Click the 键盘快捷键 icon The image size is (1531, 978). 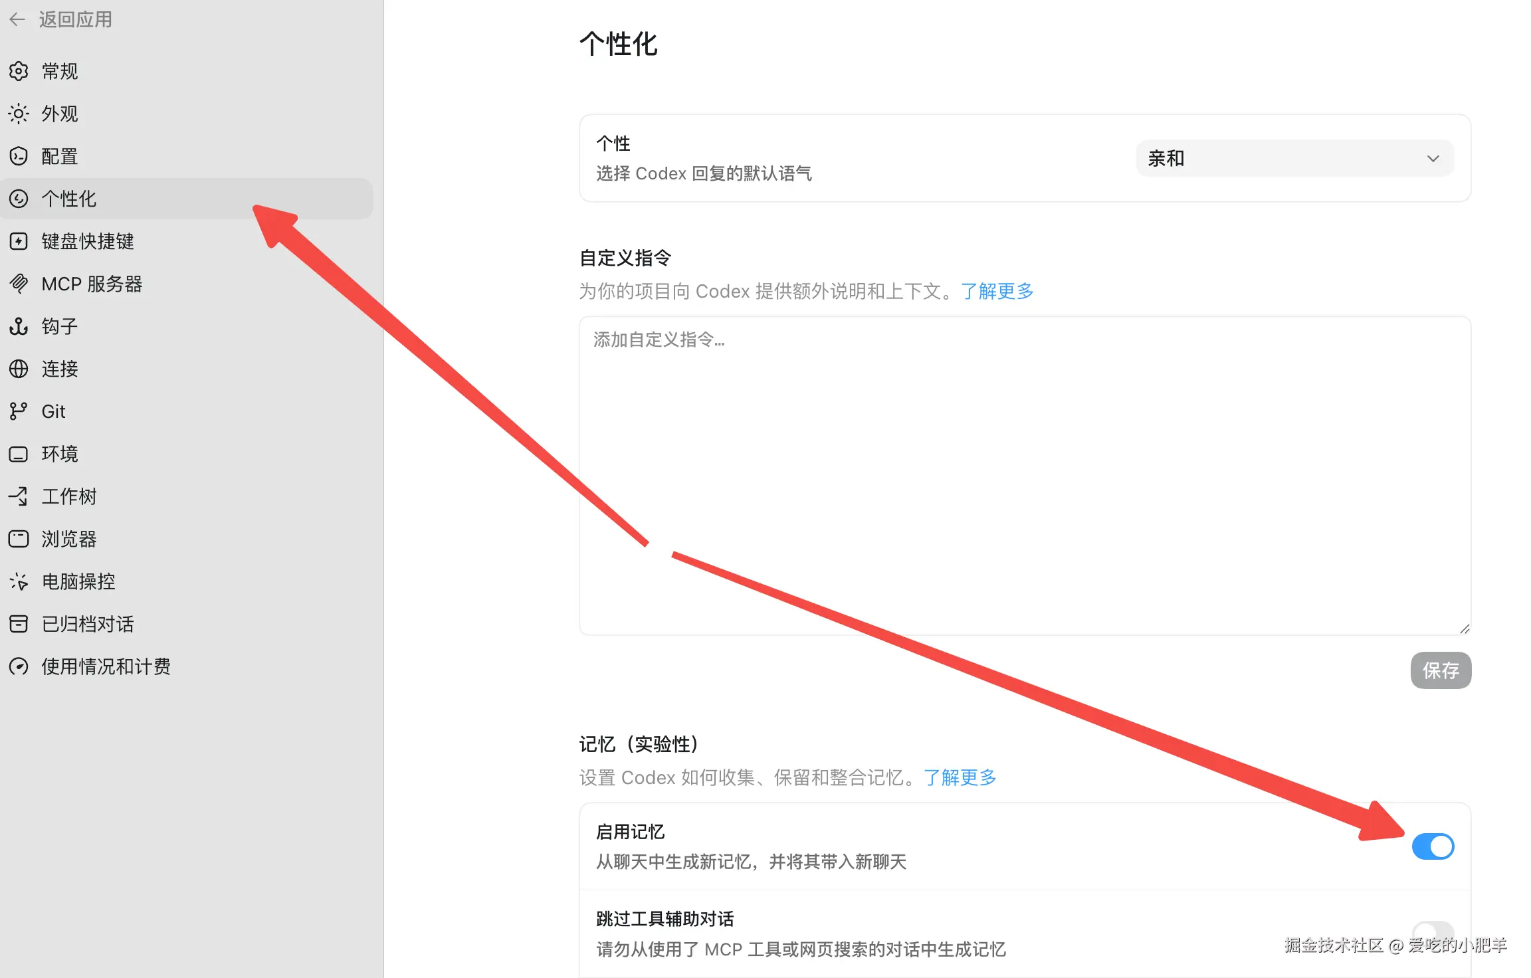[x=19, y=241]
